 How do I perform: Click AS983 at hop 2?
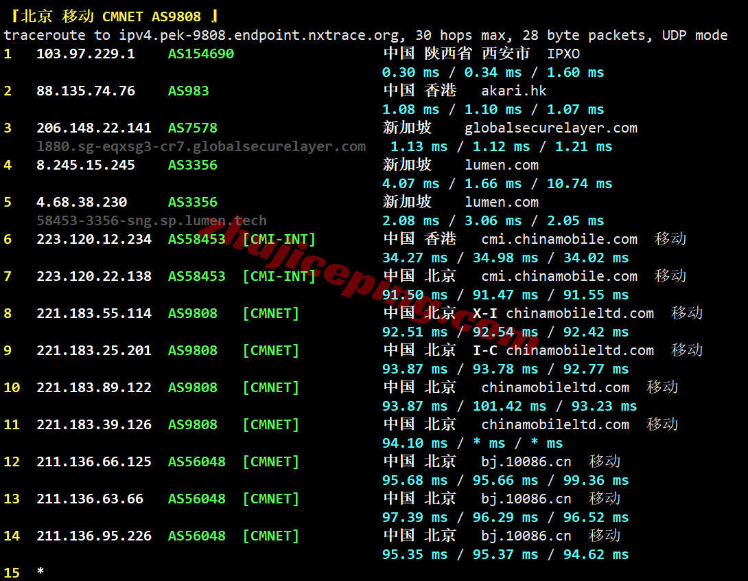pyautogui.click(x=189, y=91)
